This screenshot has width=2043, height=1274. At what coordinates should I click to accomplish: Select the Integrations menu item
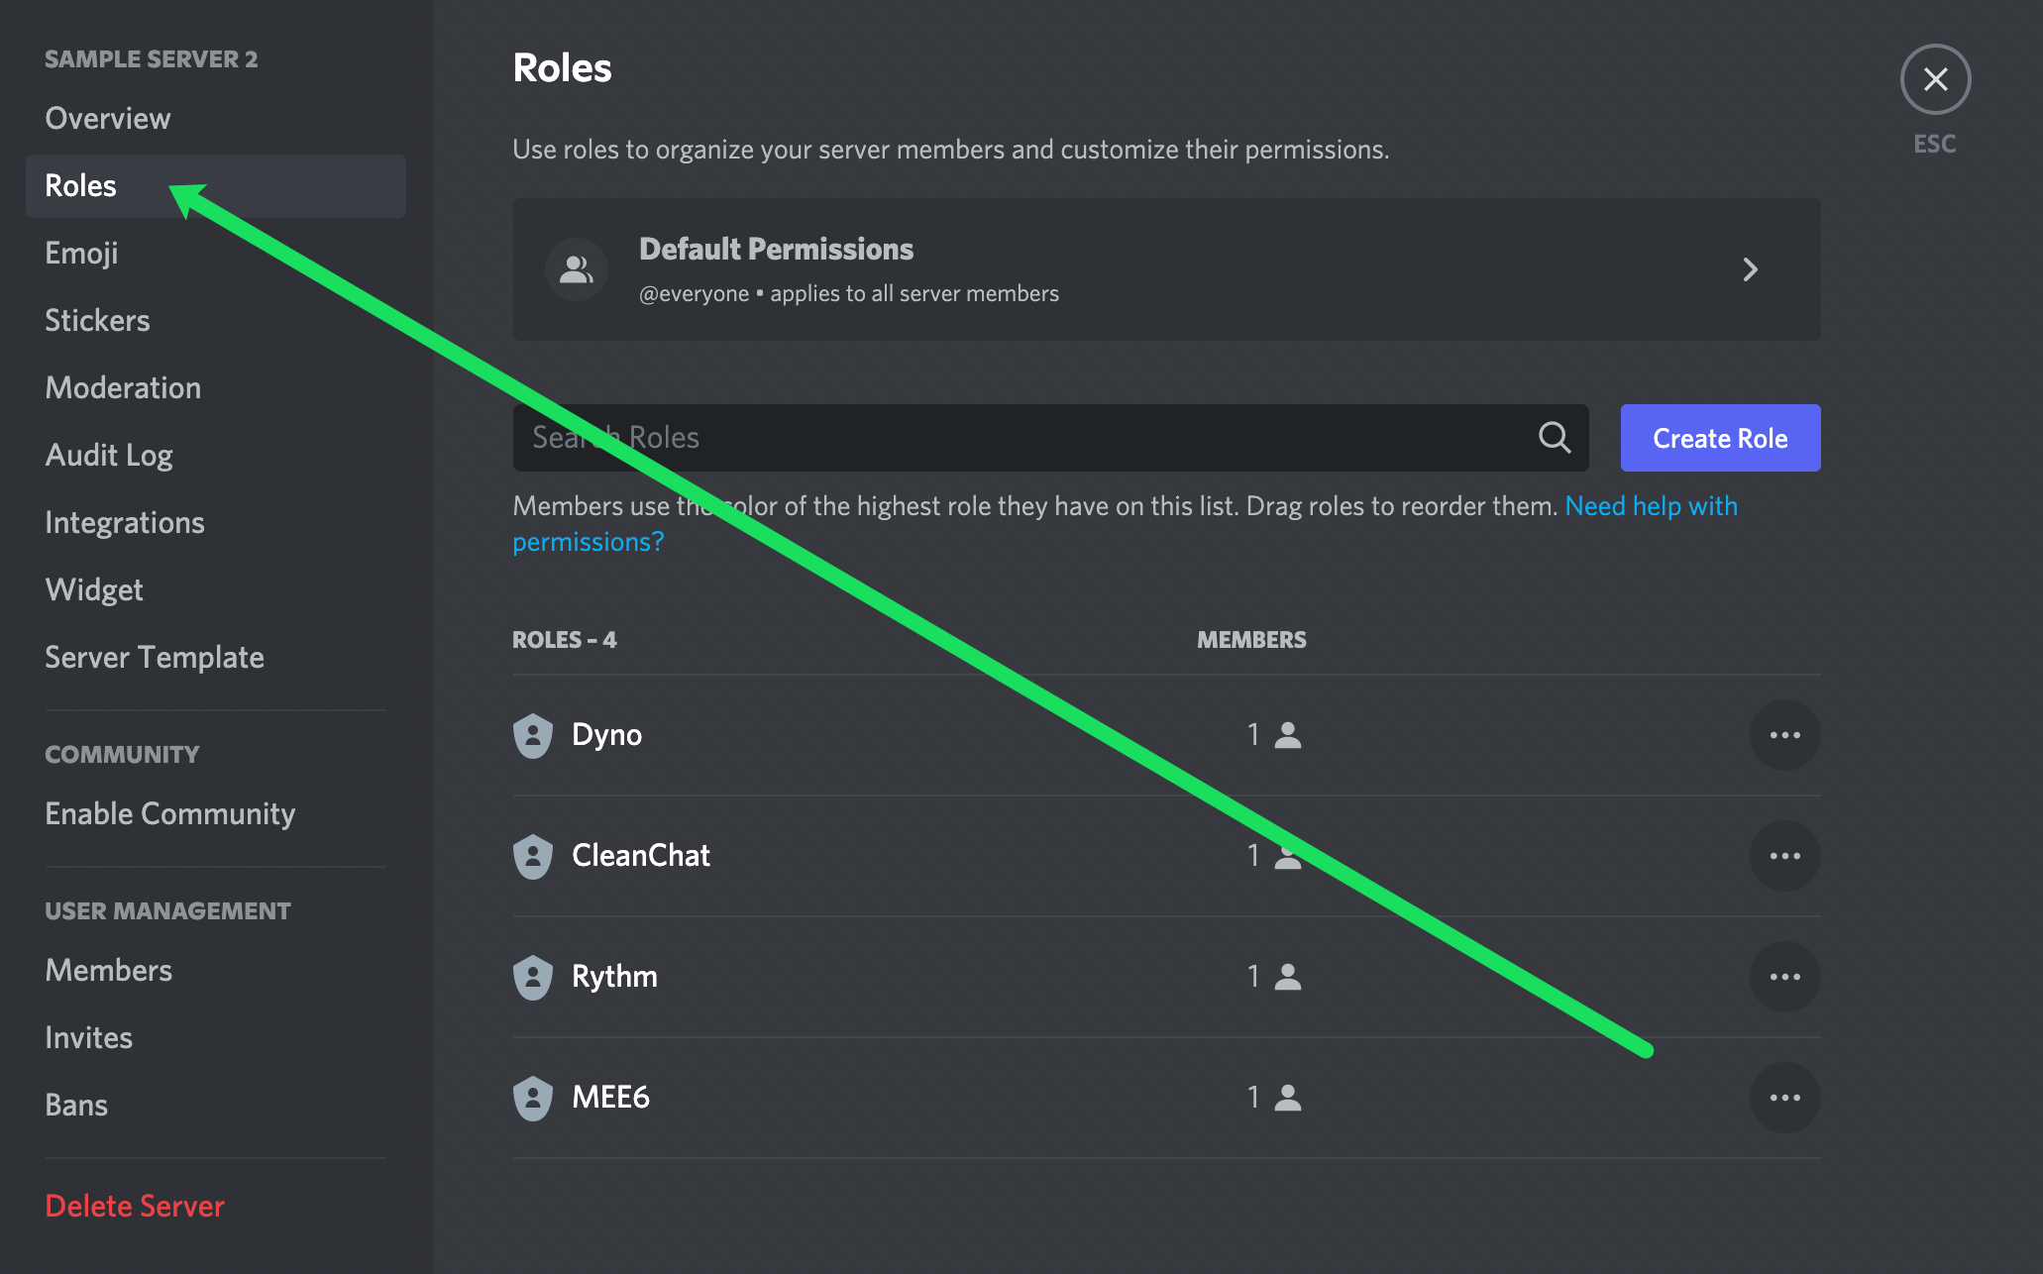(x=122, y=521)
